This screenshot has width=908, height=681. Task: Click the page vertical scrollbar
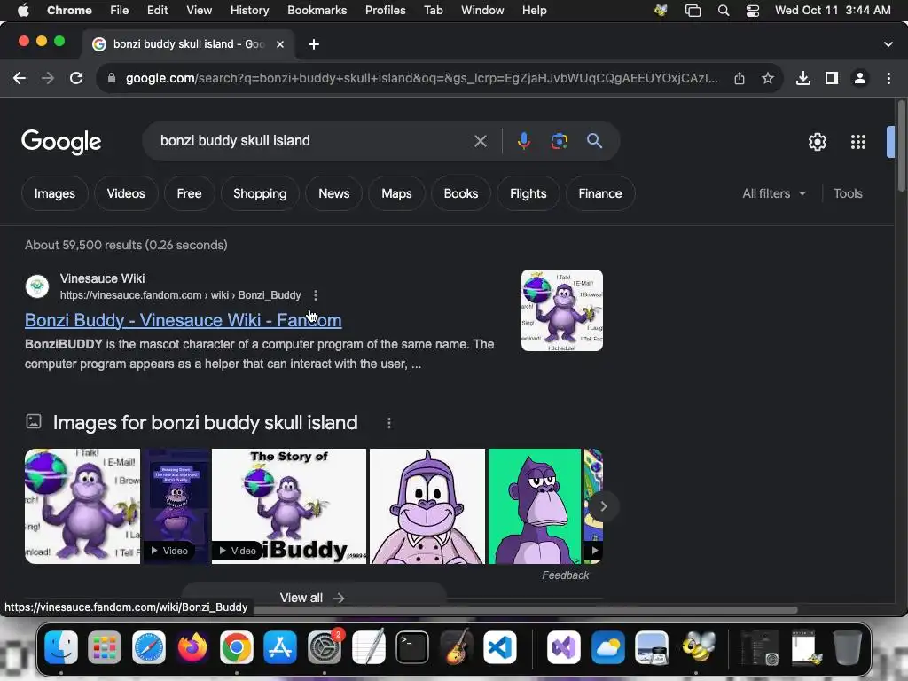pyautogui.click(x=901, y=146)
